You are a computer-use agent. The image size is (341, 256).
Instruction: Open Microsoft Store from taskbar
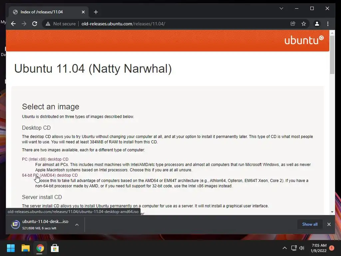coord(55,248)
